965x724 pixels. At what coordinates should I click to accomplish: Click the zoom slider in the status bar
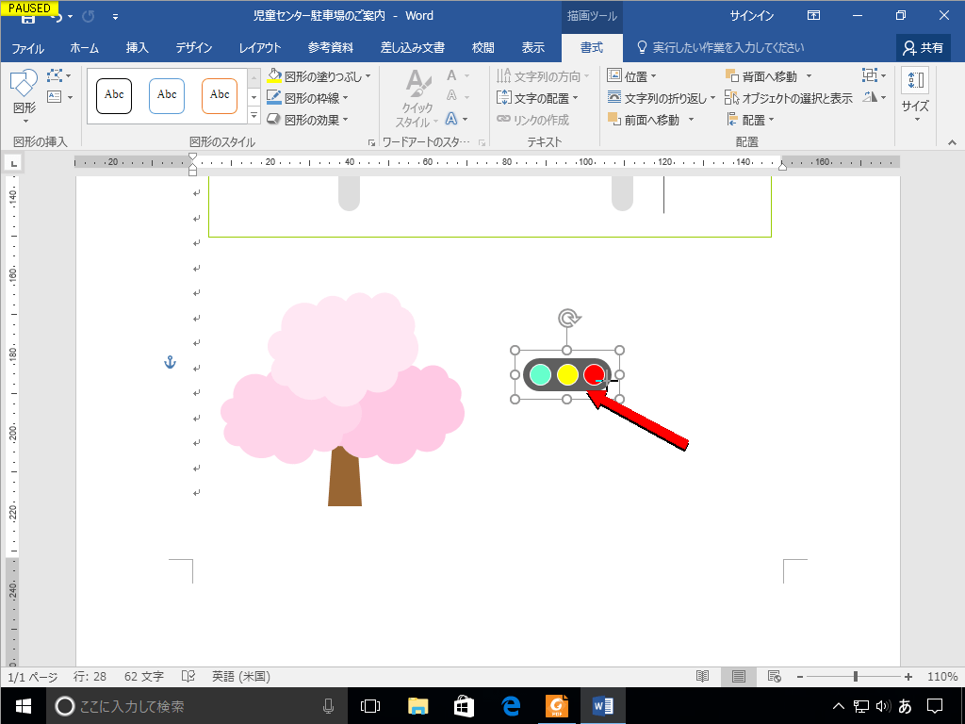click(x=853, y=676)
